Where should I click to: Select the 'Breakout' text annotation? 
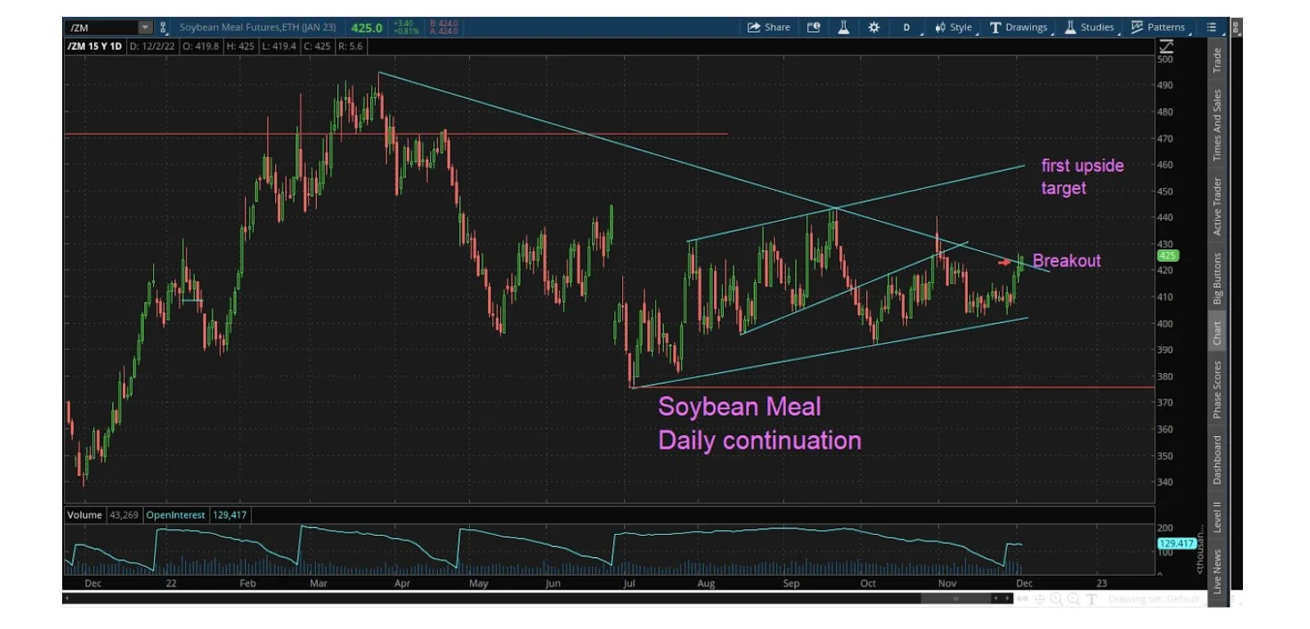(x=1067, y=261)
